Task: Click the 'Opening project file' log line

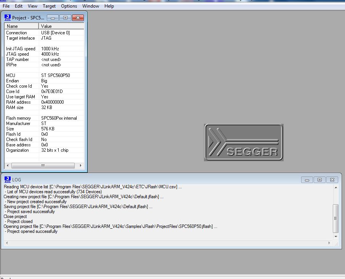Action: 110,226
